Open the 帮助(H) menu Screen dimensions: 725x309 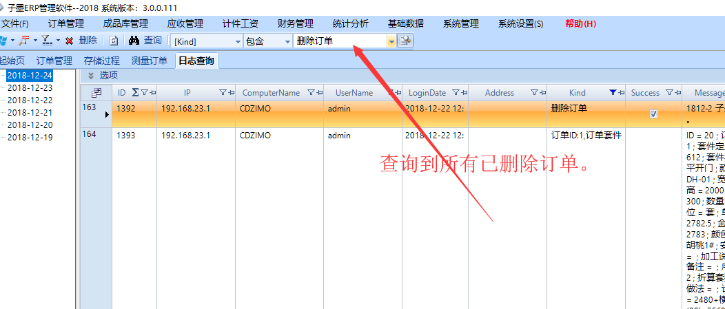coord(580,23)
